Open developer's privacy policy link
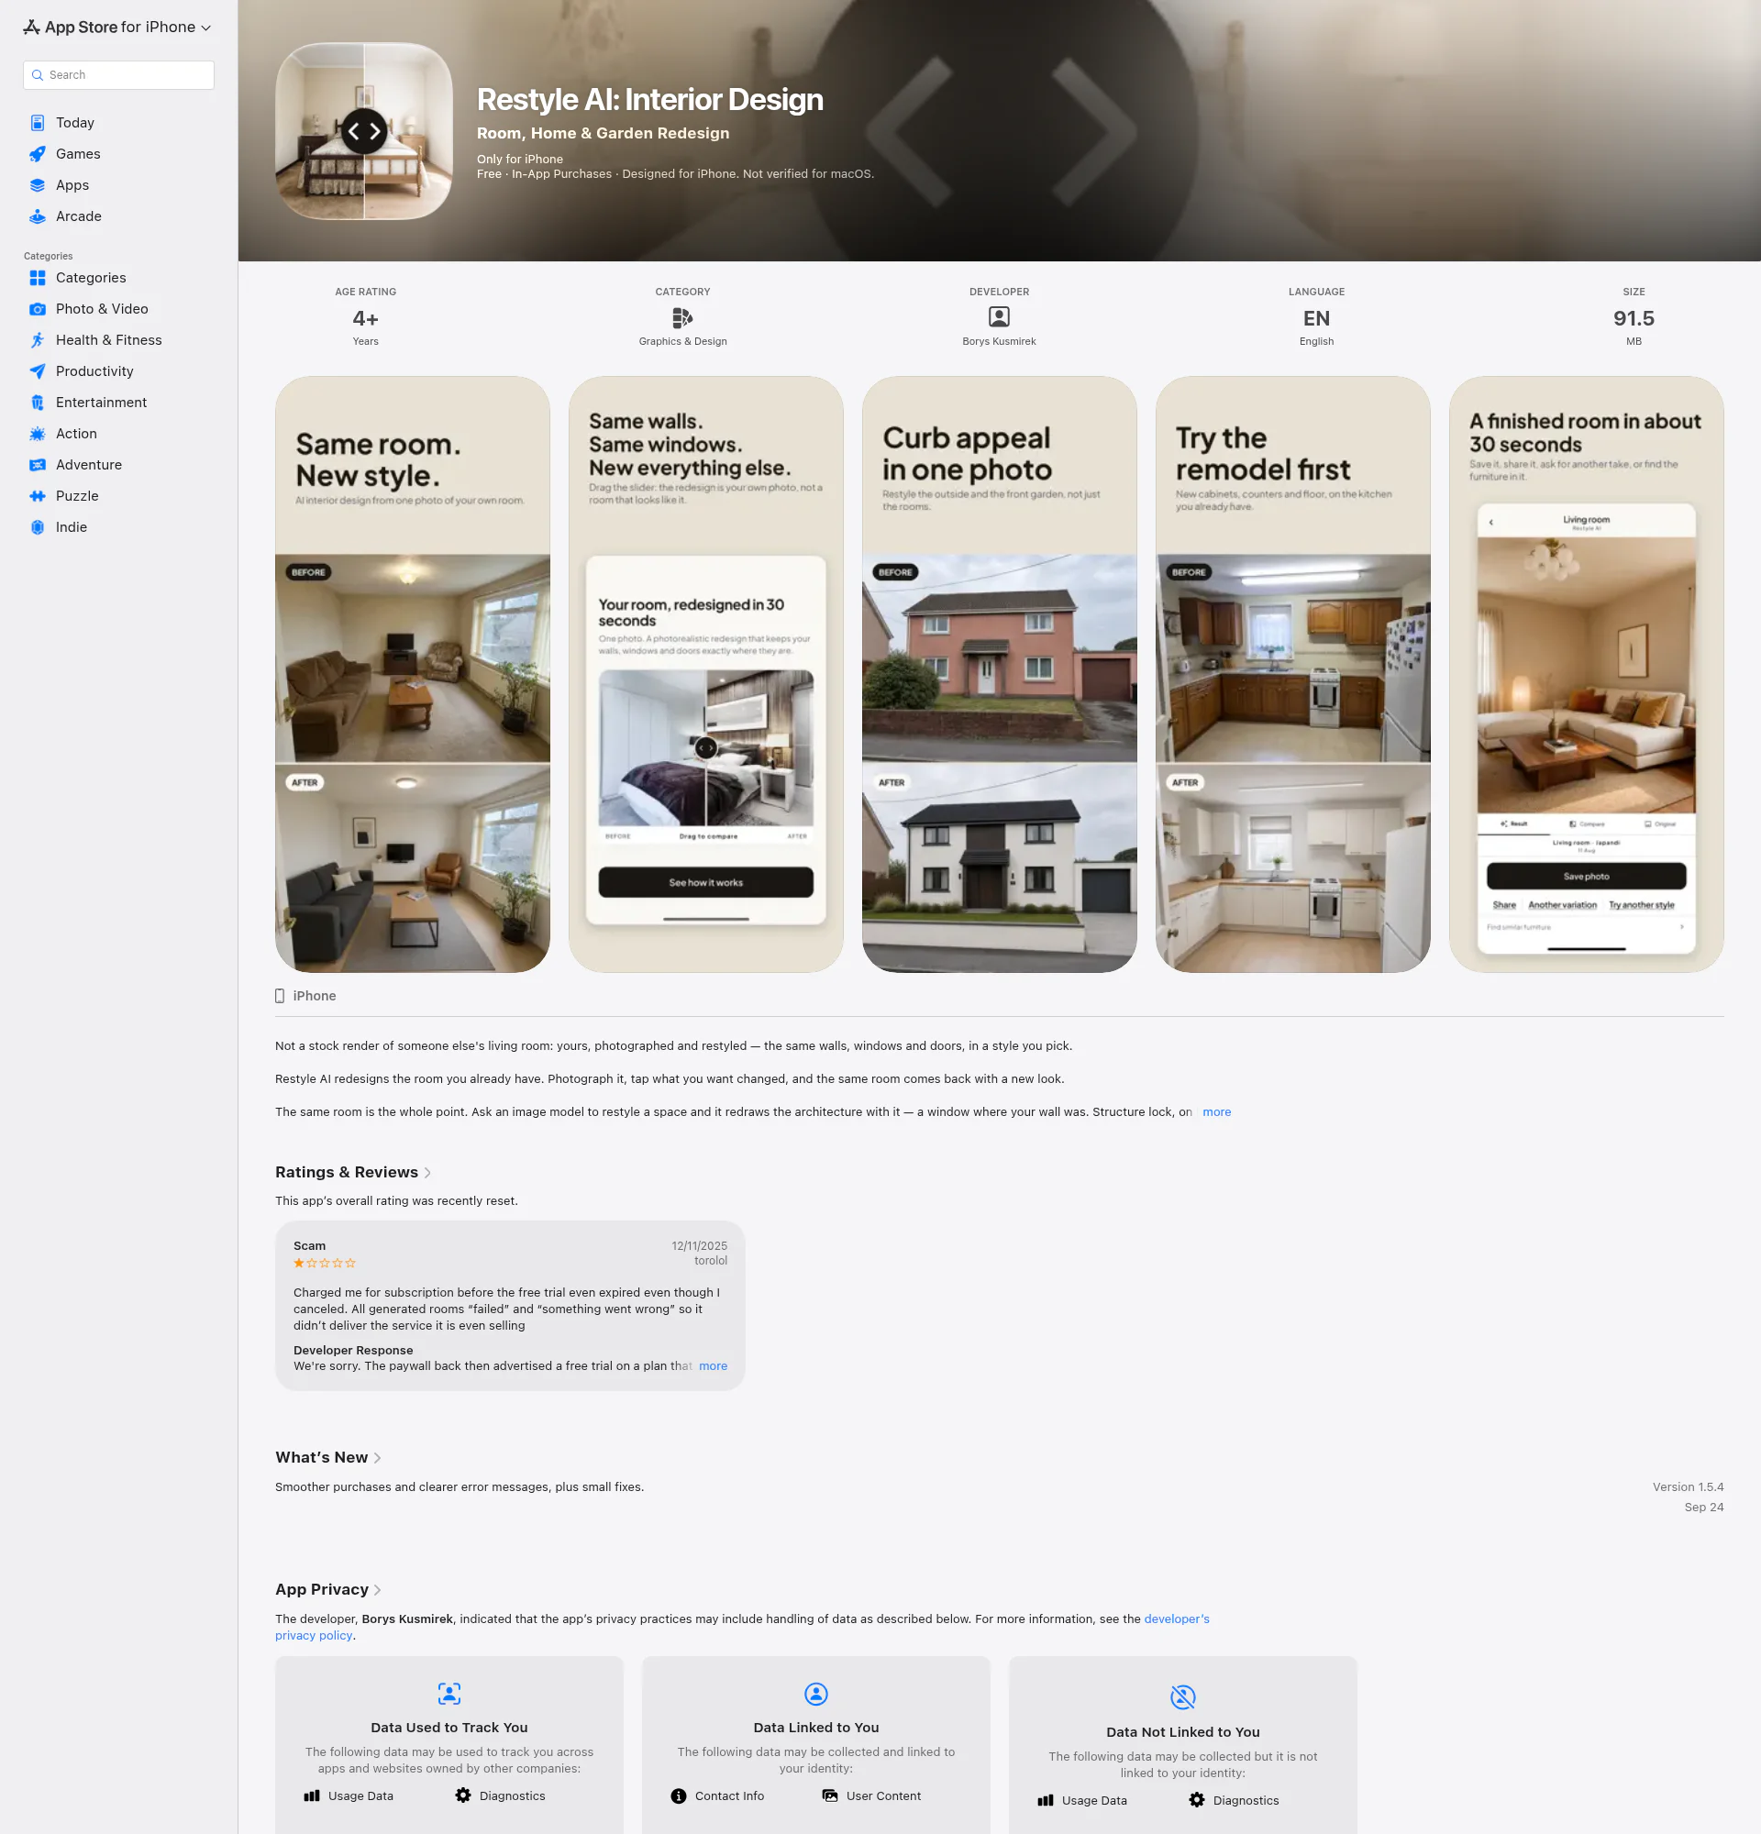Viewport: 1761px width, 1834px height. pyautogui.click(x=1176, y=1619)
